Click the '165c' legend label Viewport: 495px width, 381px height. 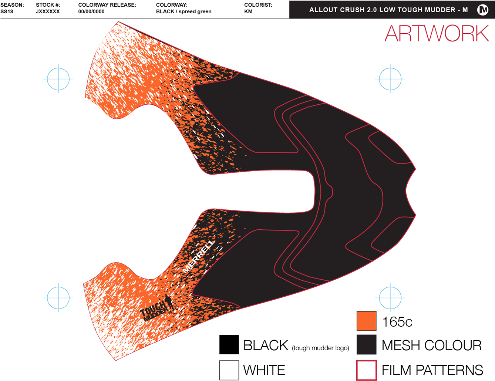(397, 322)
